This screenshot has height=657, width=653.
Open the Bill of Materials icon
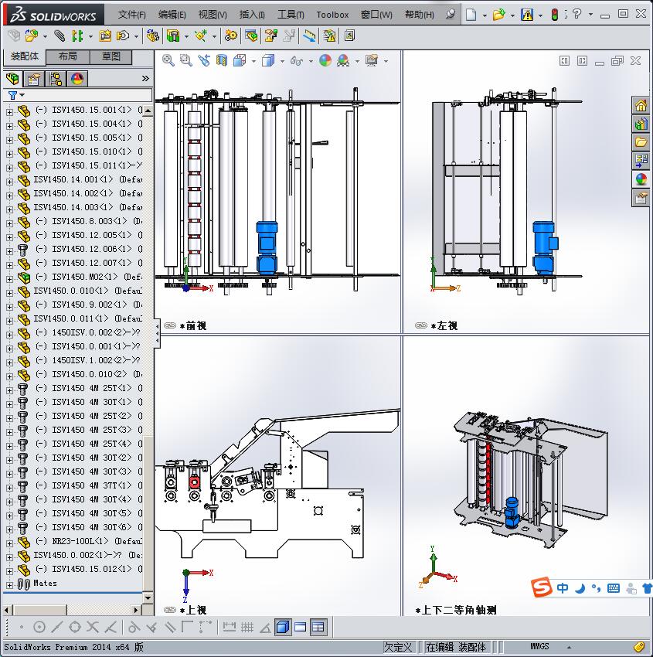point(251,36)
